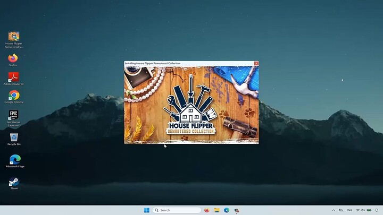Open Microsoft Edge from the taskbar
Image resolution: width=383 pixels, height=215 pixels.
coord(227,210)
